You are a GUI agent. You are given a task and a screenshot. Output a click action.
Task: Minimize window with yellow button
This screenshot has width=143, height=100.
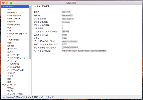[7, 3]
